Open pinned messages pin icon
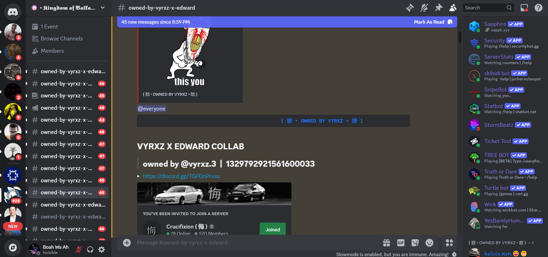The width and height of the screenshot is (548, 257). coord(439,8)
